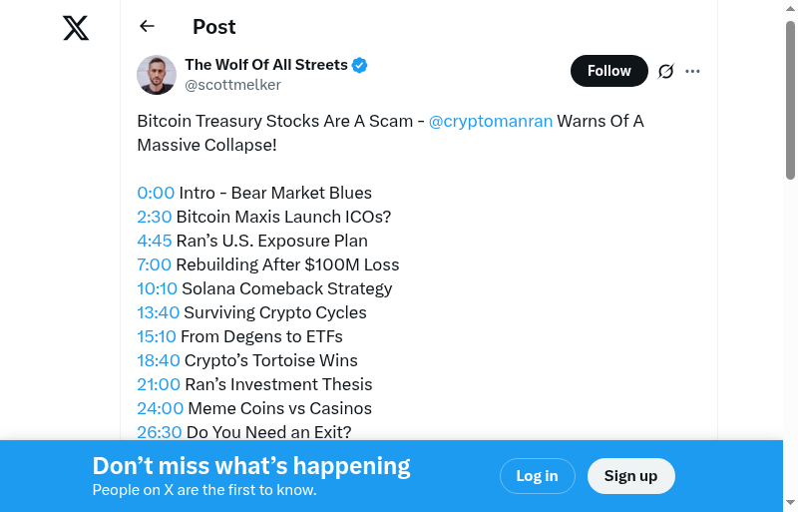Viewport: 798px width, 512px height.
Task: Jump to 15:10 Degens to ETFs timestamp
Action: point(157,336)
